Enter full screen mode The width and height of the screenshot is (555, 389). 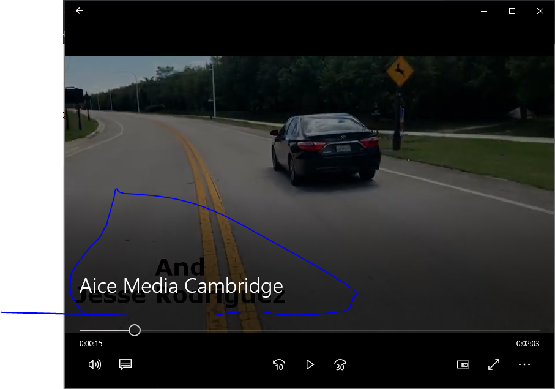coord(494,364)
